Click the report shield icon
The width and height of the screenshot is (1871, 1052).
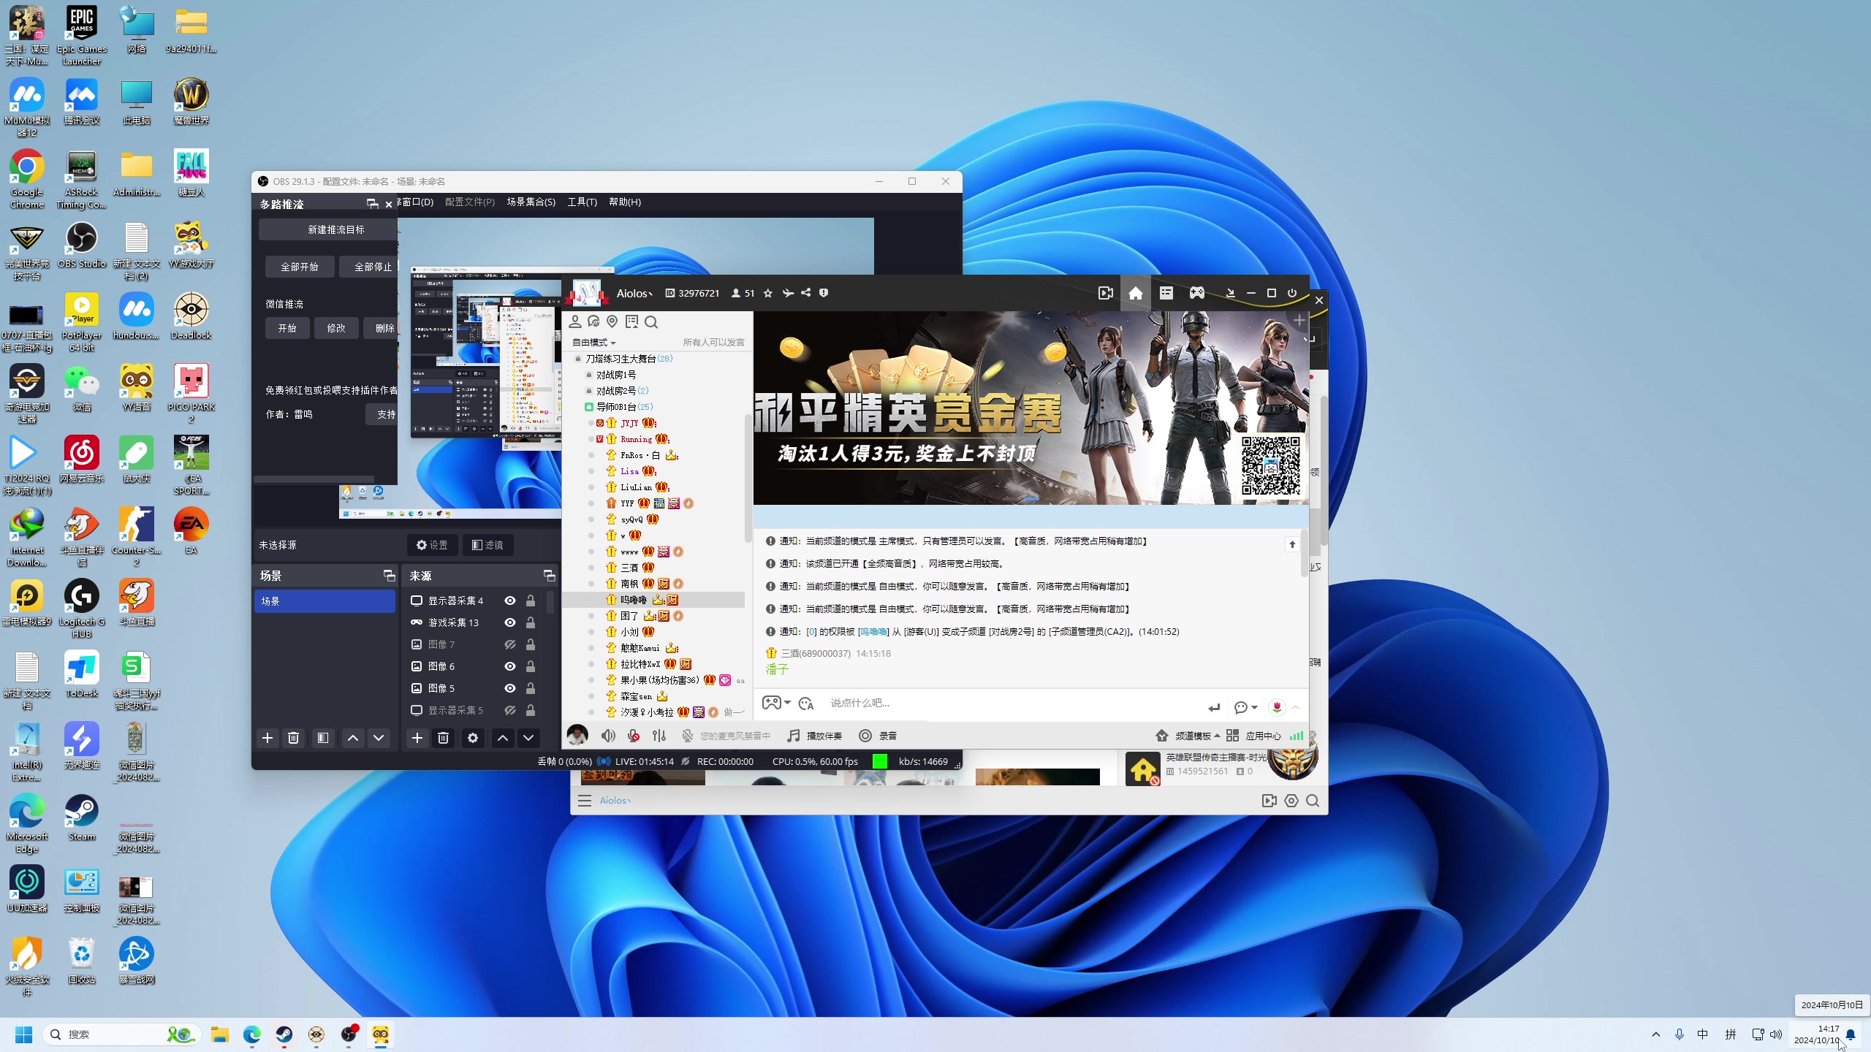point(824,293)
